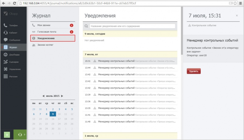The image size is (244, 140).
Task: Click the red badge 2 on Голосовая почта
Action: (71, 32)
